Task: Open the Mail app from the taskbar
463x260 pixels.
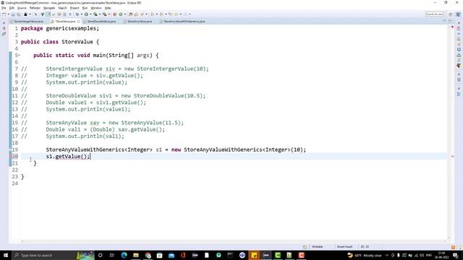Action: click(171, 255)
